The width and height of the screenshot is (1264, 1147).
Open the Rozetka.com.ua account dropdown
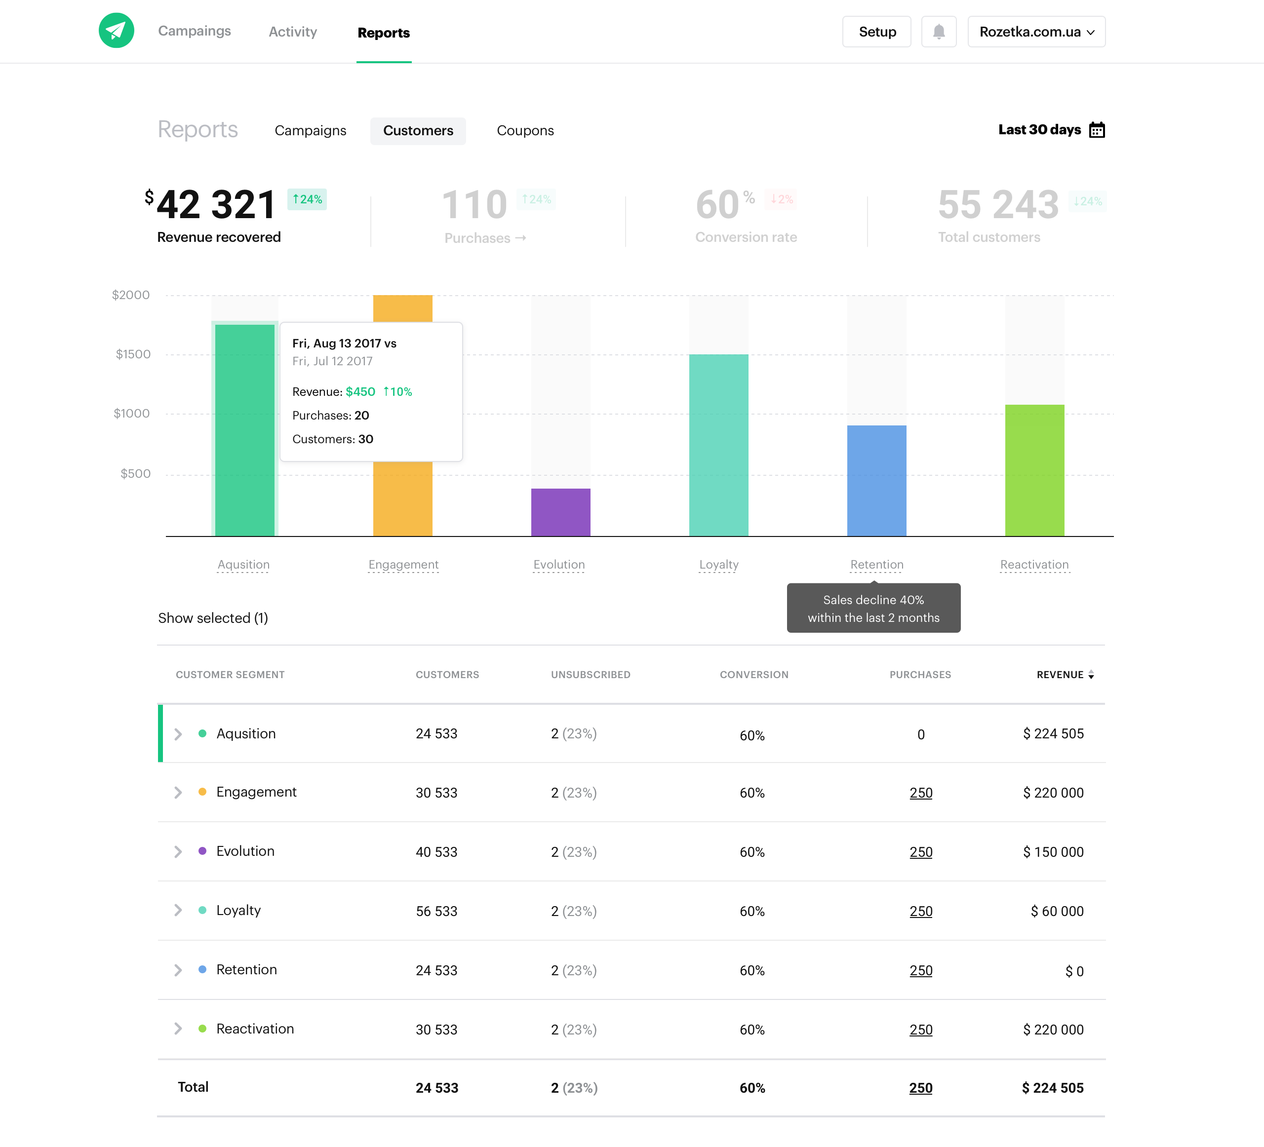click(1036, 31)
